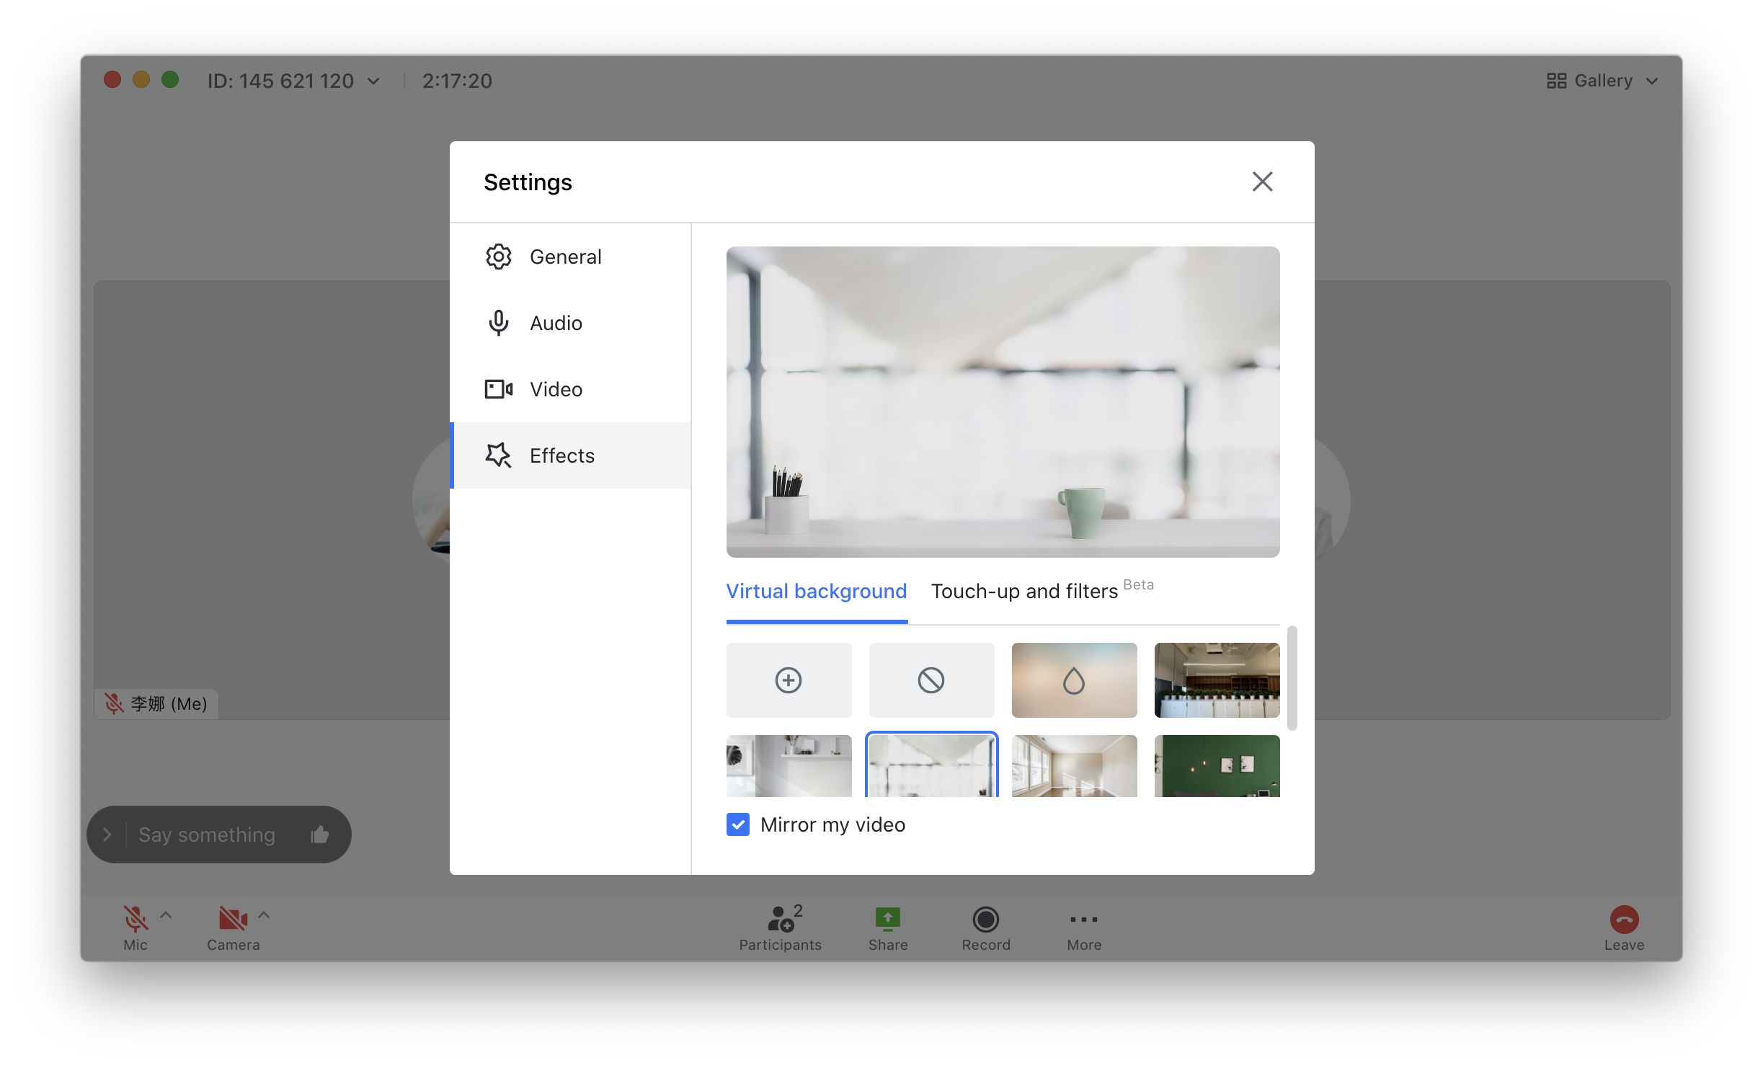Click the Effects magic wand icon

(498, 455)
